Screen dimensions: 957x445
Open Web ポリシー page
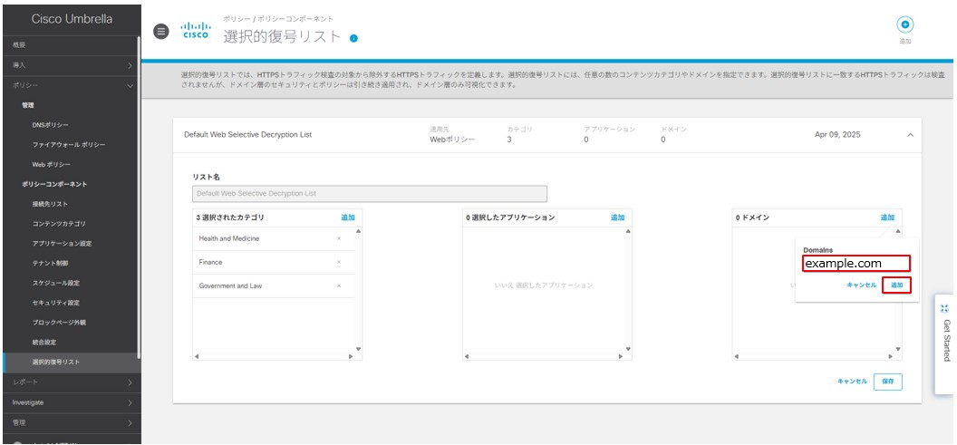52,165
